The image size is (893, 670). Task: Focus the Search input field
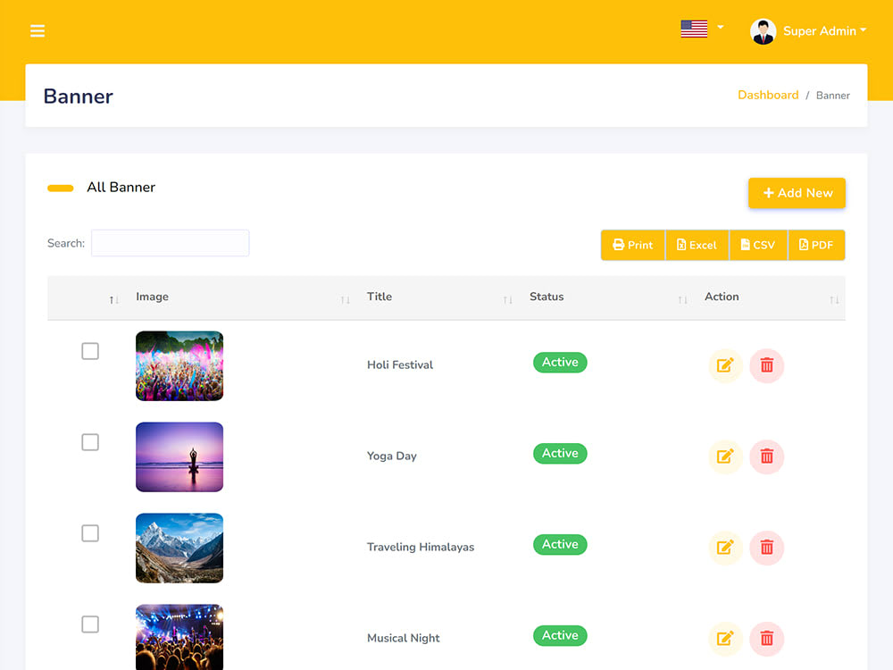[171, 243]
